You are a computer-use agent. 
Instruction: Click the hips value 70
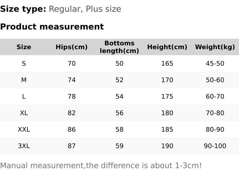[x=72, y=64]
